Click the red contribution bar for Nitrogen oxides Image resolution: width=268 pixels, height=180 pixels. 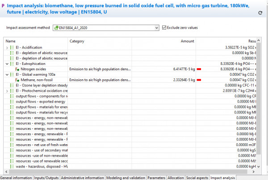point(199,69)
